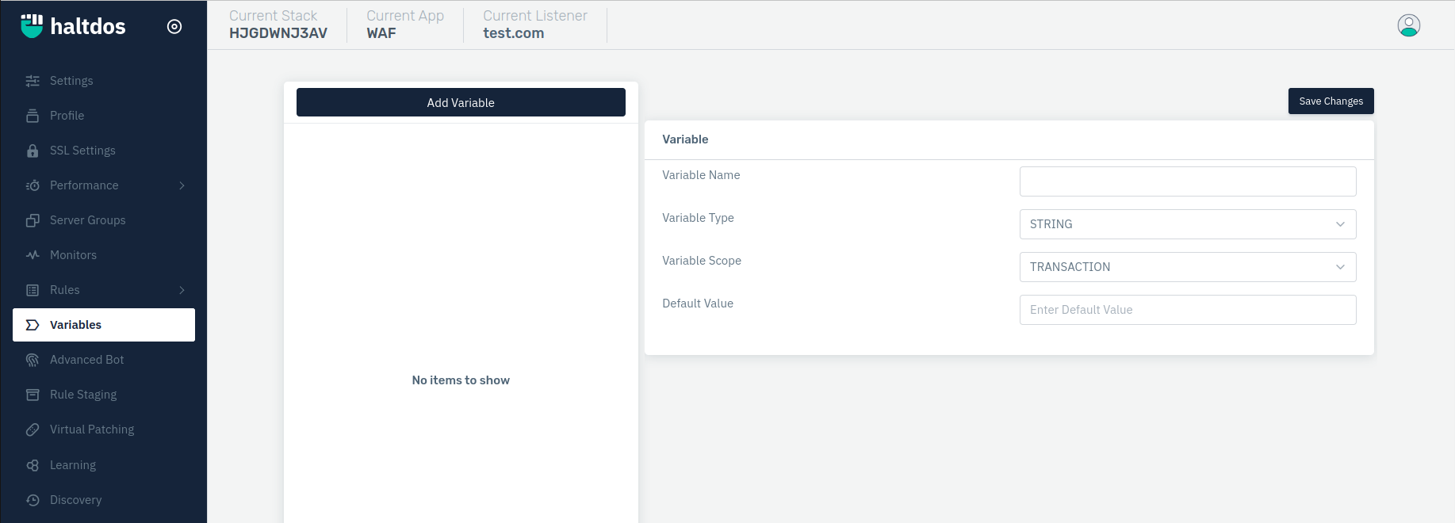
Task: Select Learning in the sidebar
Action: 73,465
